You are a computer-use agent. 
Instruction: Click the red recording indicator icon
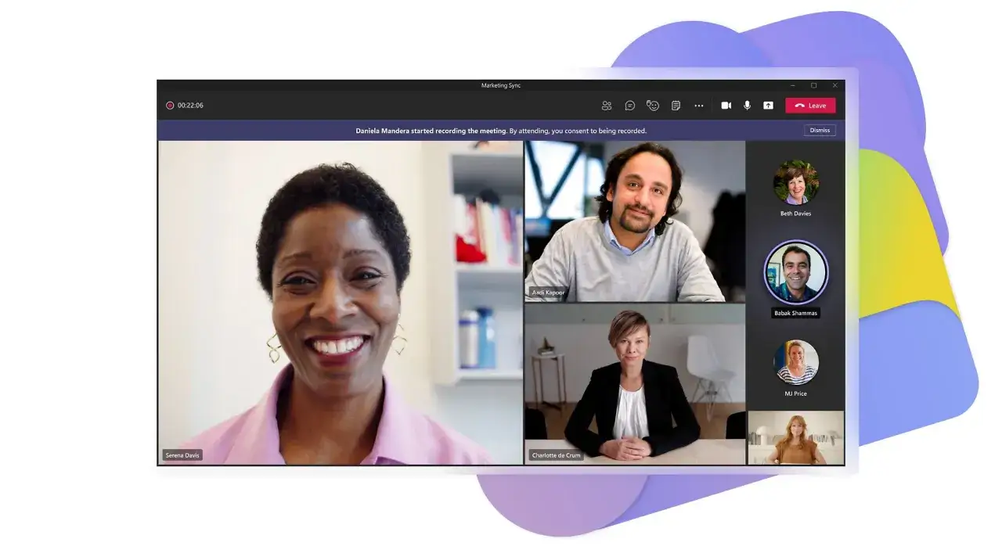(170, 106)
